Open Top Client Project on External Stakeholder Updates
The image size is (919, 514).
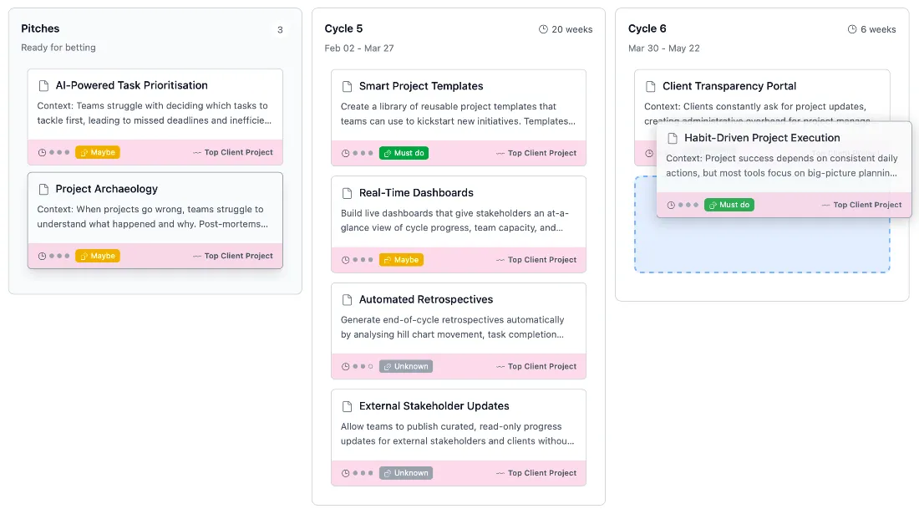(541, 473)
